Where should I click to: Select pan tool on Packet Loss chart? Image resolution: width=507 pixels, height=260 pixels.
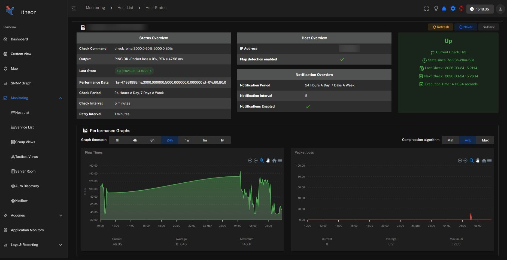tap(478, 161)
